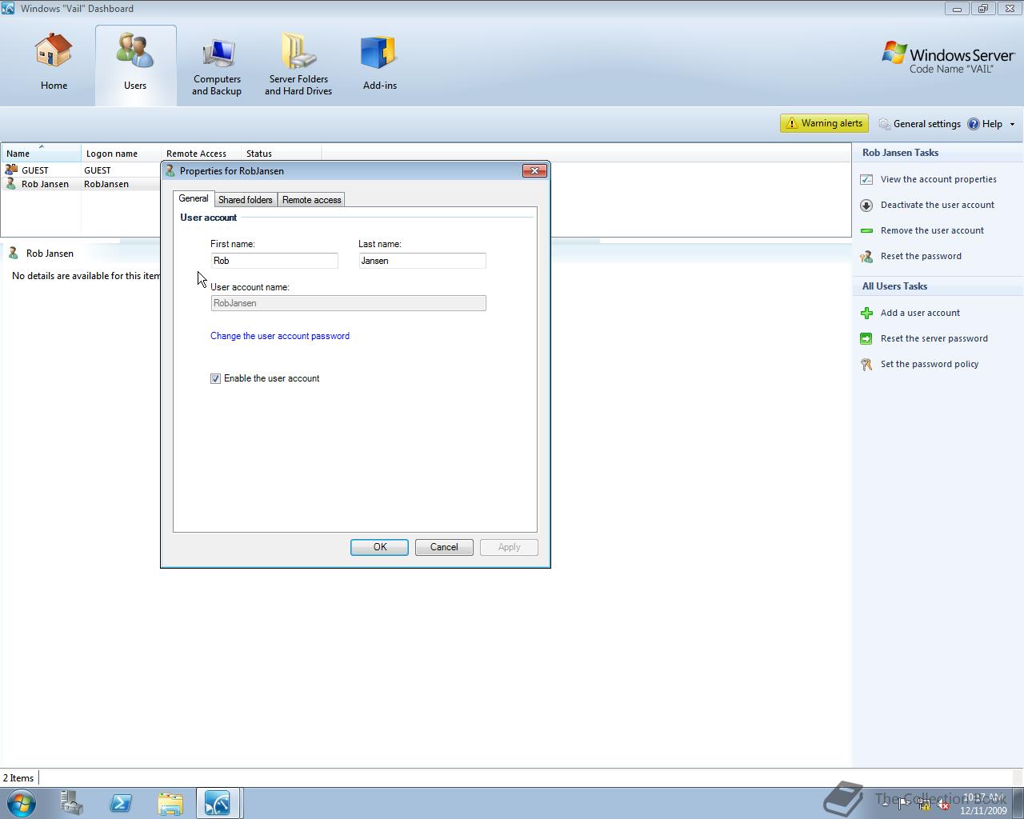Click the First name field
Image resolution: width=1024 pixels, height=819 pixels.
[274, 261]
